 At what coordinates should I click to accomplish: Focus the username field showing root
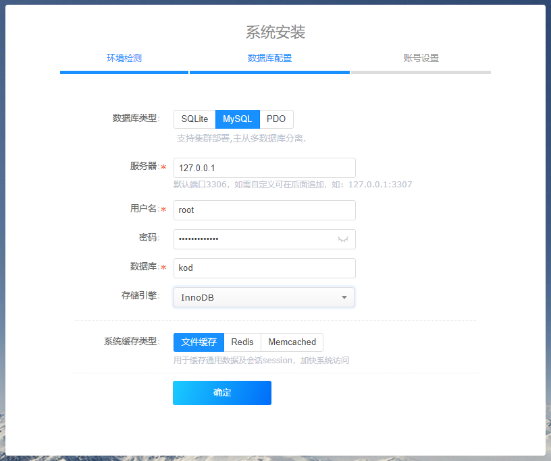point(263,210)
